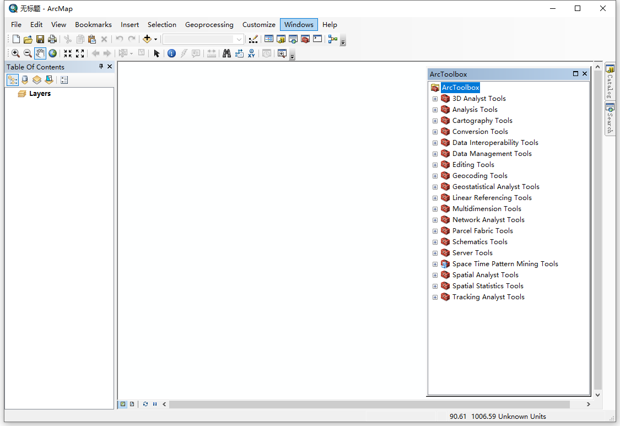Create a viewer window
The width and height of the screenshot is (620, 426).
[x=282, y=53]
